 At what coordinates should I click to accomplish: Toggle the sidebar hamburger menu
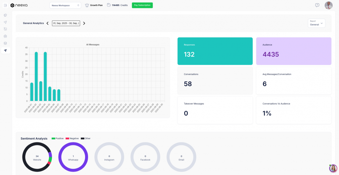click(x=5, y=5)
